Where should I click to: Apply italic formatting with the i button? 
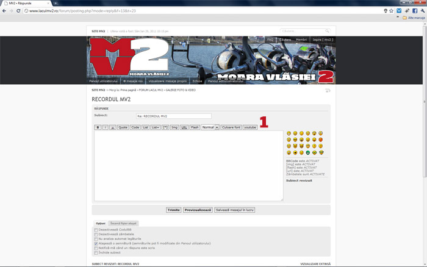[105, 127]
